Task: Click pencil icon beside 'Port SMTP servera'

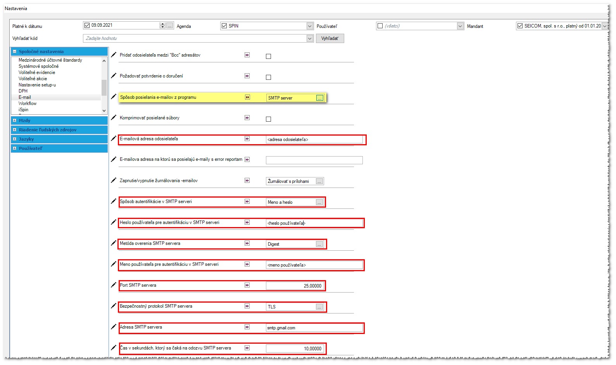Action: coord(114,285)
